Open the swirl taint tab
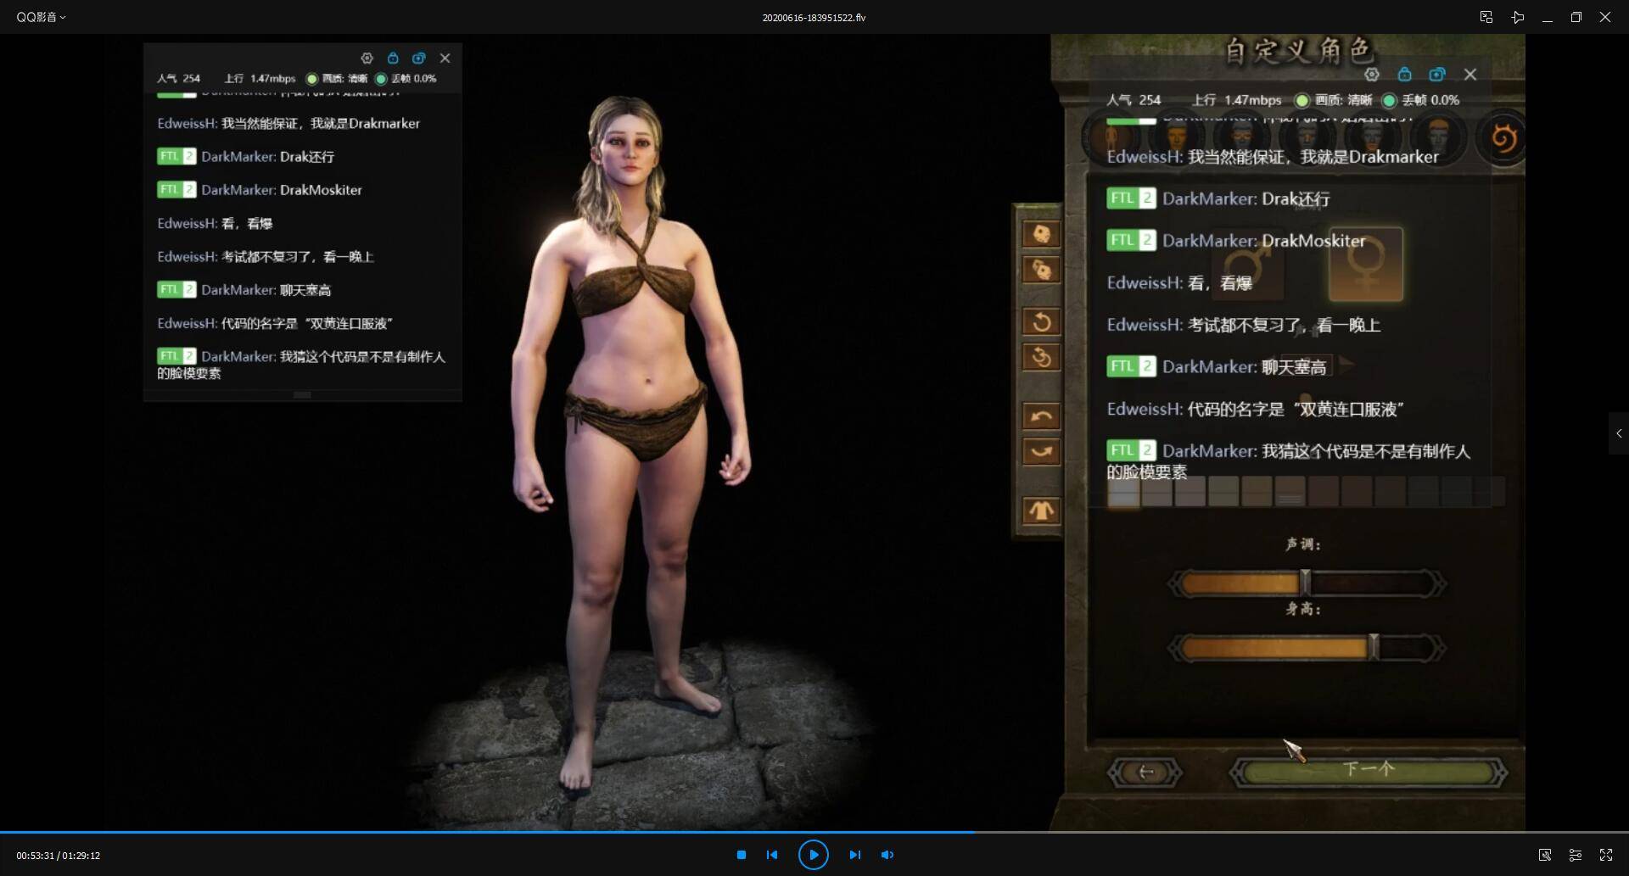Image resolution: width=1629 pixels, height=876 pixels. [1503, 137]
